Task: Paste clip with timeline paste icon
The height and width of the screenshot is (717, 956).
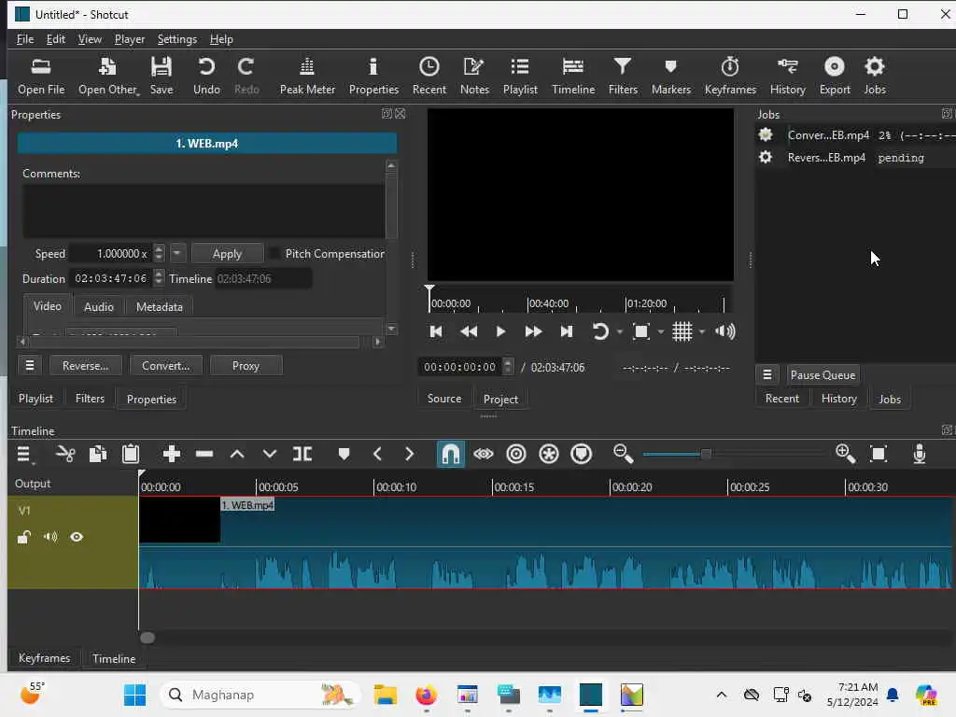Action: 131,455
